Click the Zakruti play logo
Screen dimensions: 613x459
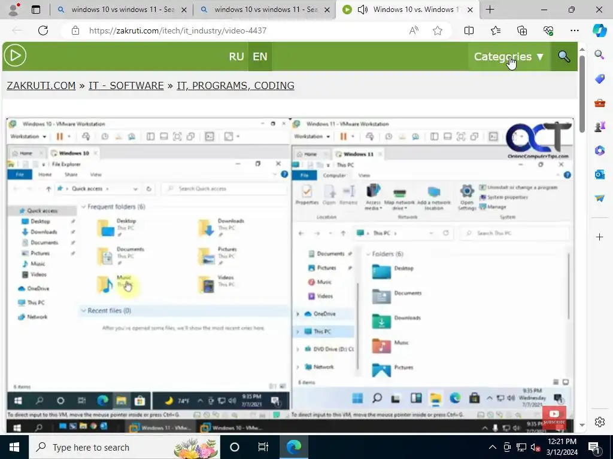tap(15, 56)
